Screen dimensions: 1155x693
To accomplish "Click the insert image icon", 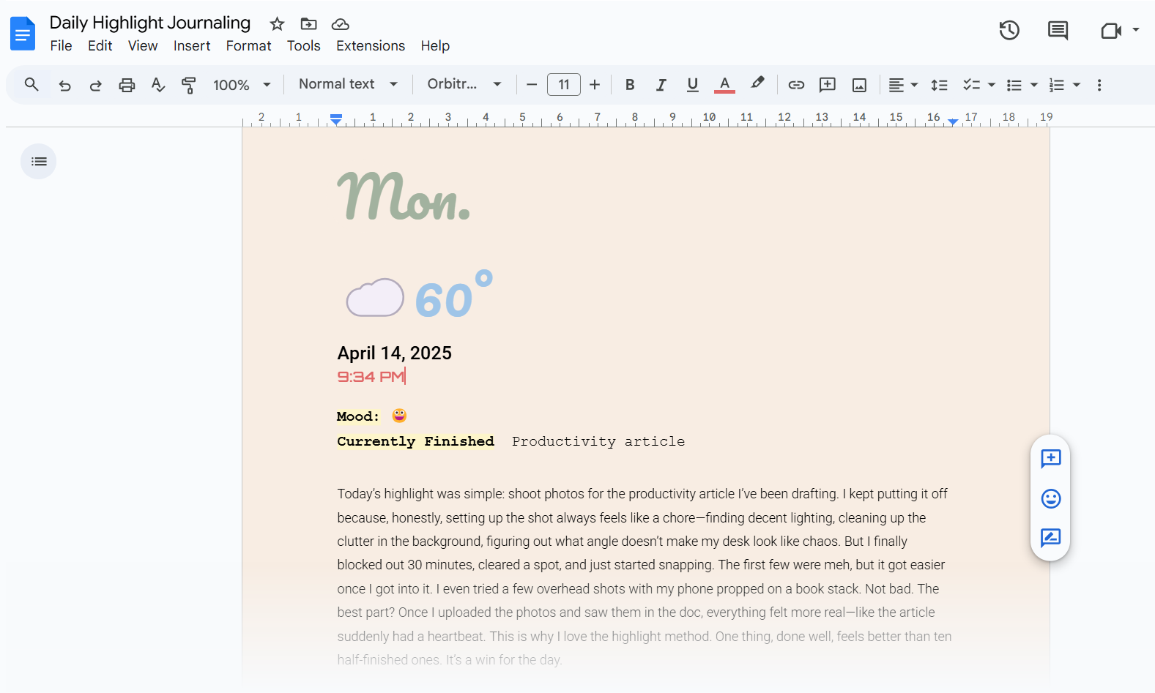I will click(x=859, y=85).
